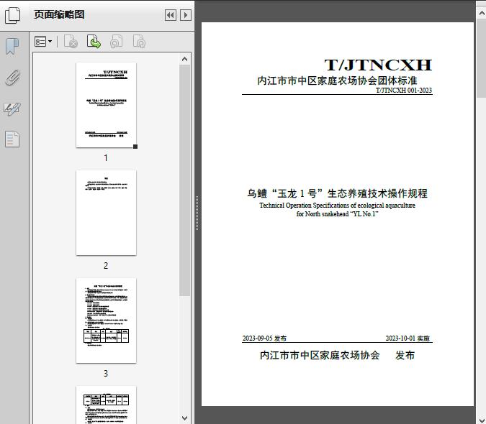486x424 pixels.
Task: Click the "T/JTNCXH" heading in document
Action: click(x=378, y=65)
